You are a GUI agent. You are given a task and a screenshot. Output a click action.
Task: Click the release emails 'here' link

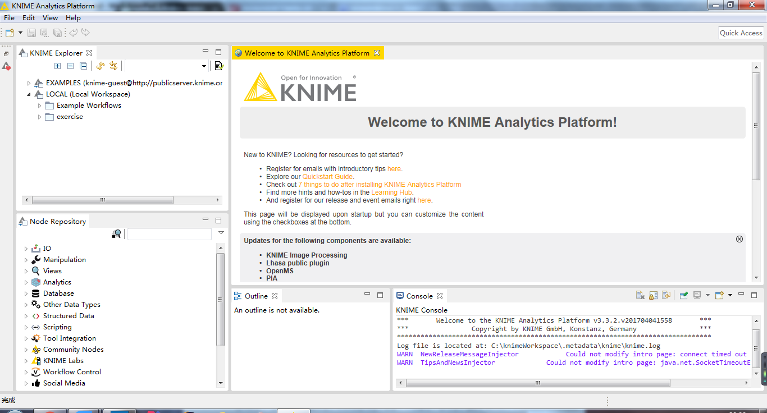pos(424,200)
